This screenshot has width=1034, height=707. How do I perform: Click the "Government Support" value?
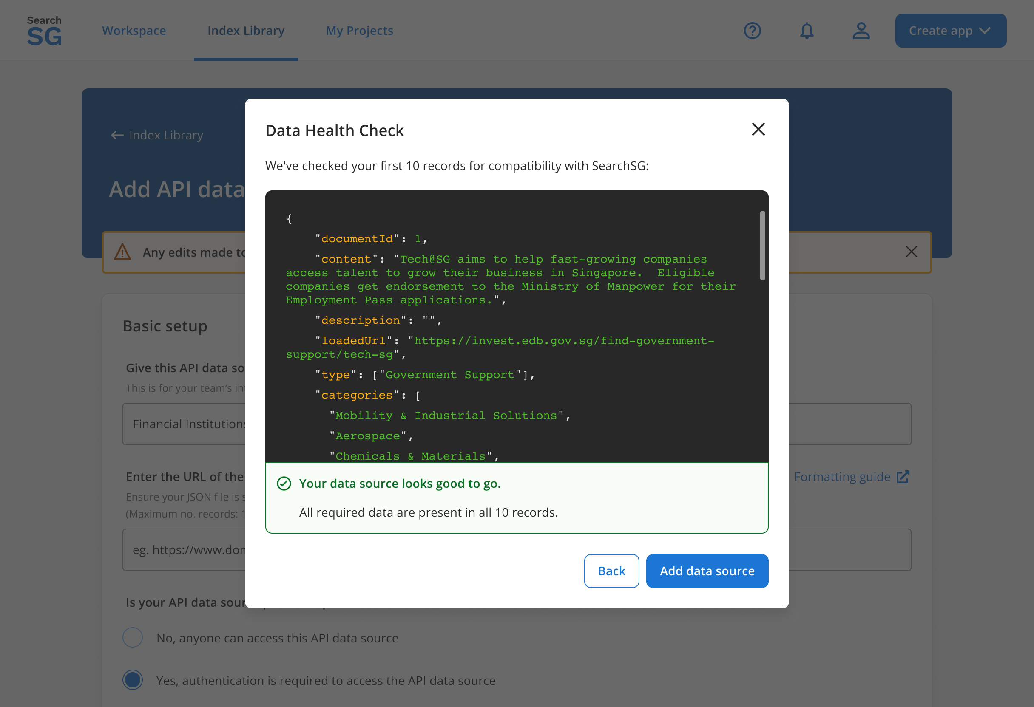tap(449, 375)
